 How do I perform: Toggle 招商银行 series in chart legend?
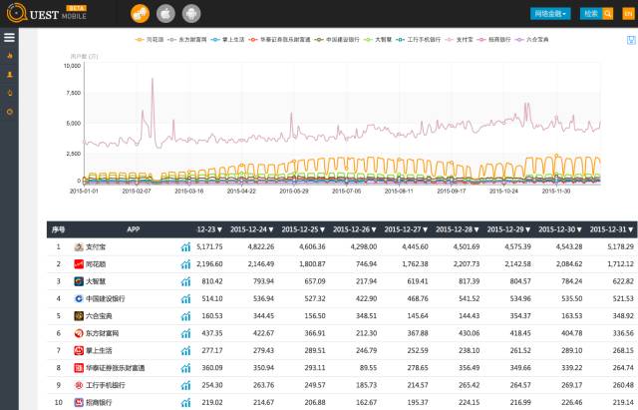click(x=494, y=40)
